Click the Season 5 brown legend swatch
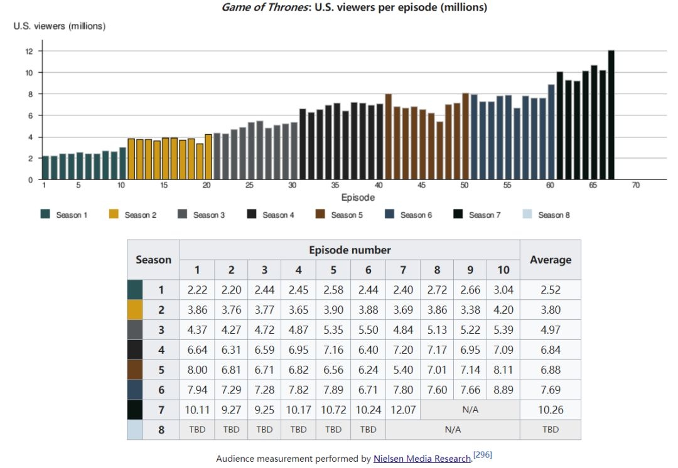This screenshot has width=678, height=468. click(320, 215)
